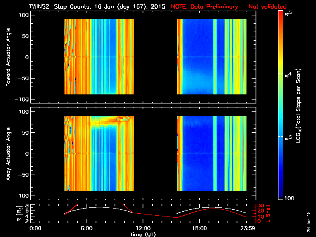Click the 'Toward Actuator Angle' axis label
The width and height of the screenshot is (316, 237).
(x=8, y=57)
